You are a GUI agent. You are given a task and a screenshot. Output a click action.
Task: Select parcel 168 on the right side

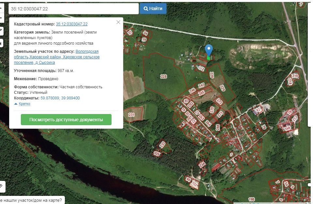288,128
